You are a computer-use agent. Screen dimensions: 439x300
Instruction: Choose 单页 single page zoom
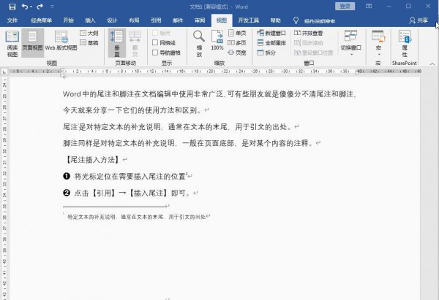click(237, 33)
